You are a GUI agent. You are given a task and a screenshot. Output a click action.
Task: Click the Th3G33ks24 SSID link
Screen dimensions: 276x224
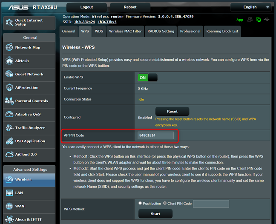[84, 22]
